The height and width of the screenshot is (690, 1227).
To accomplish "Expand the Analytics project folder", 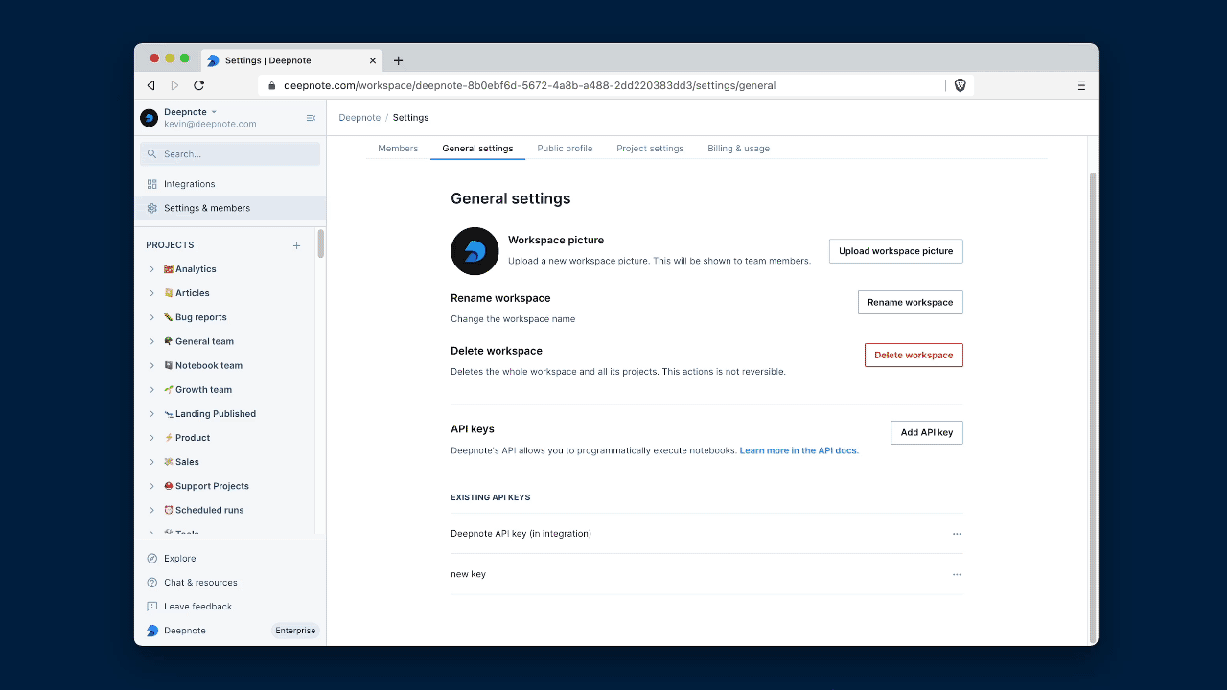I will point(152,269).
